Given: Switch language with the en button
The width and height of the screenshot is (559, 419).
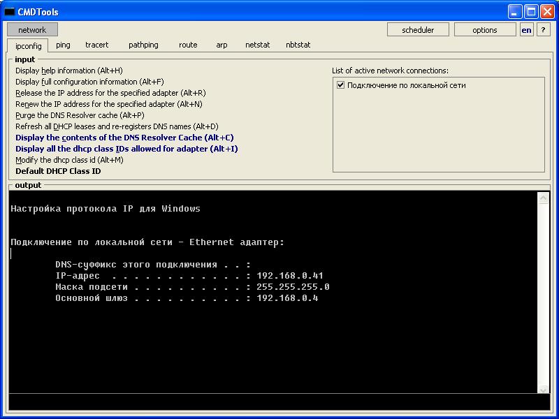Looking at the screenshot, I should click(x=526, y=30).
